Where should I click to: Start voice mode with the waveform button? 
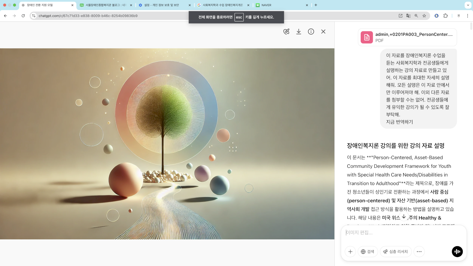pos(457,252)
